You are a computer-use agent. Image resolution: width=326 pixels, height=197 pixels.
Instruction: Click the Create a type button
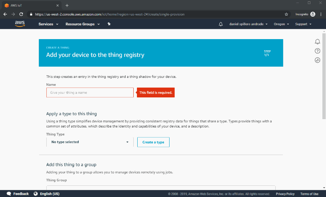(x=153, y=142)
